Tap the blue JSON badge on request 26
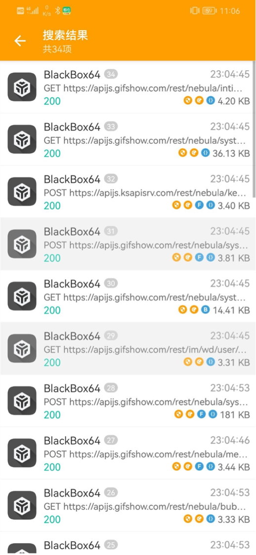The height and width of the screenshot is (555, 256). (x=211, y=519)
